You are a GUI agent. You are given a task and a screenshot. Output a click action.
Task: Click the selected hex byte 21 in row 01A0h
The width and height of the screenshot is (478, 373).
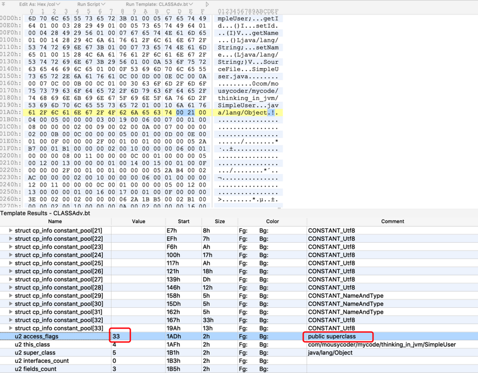tap(191, 112)
